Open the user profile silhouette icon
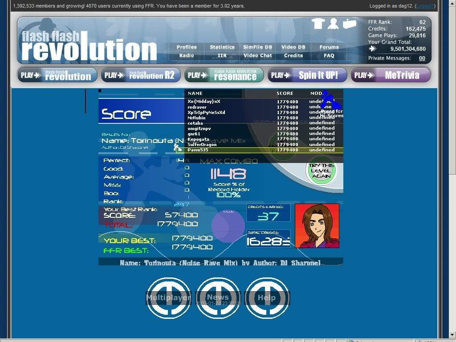The height and width of the screenshot is (342, 456). [333, 24]
